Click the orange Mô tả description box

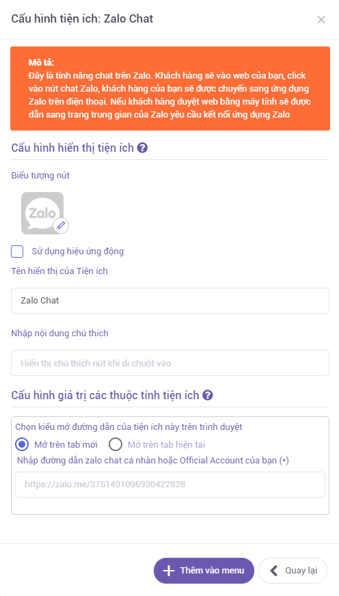click(170, 89)
